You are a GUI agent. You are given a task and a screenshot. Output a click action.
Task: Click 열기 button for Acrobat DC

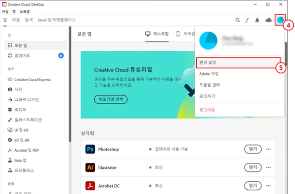(x=253, y=186)
